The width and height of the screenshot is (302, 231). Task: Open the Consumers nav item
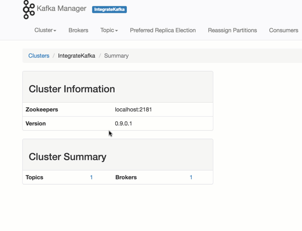[283, 30]
